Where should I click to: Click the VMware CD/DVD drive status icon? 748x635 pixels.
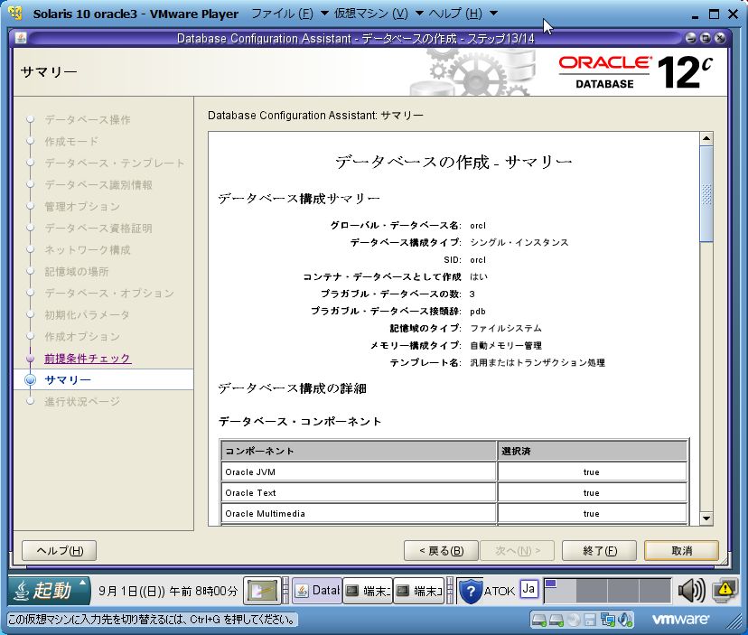click(574, 620)
